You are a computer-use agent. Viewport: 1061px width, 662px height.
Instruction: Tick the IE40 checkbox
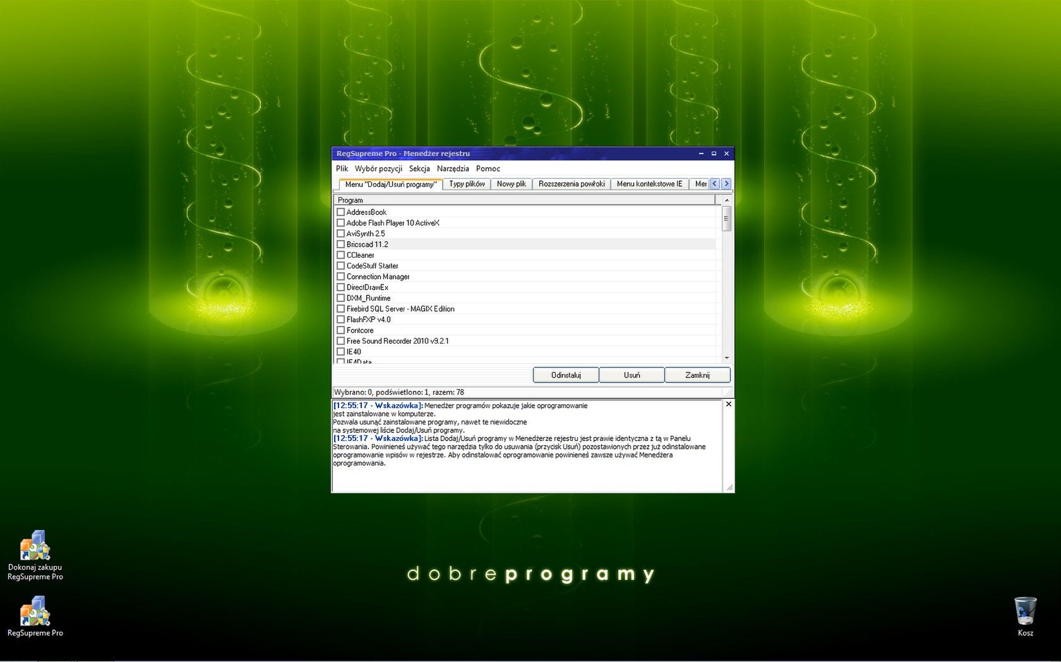(x=340, y=352)
